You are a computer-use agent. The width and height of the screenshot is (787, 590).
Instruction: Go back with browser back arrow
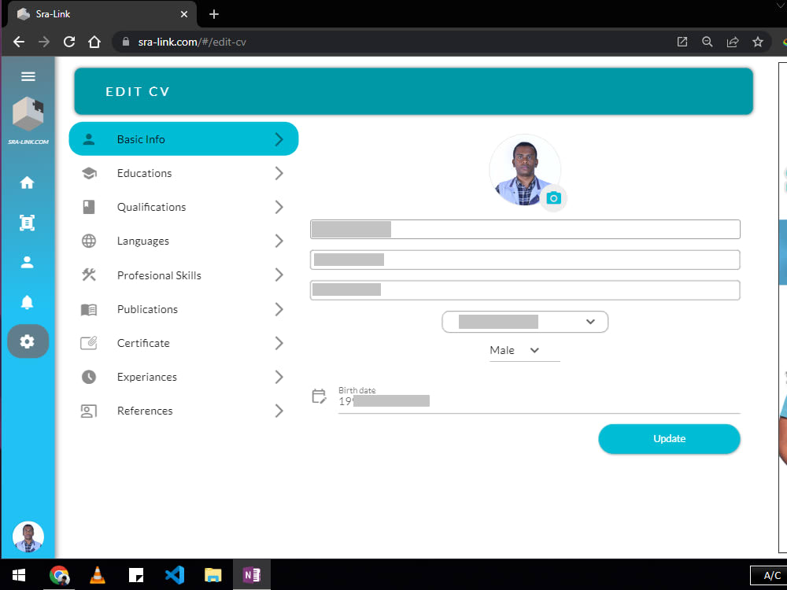click(x=19, y=42)
